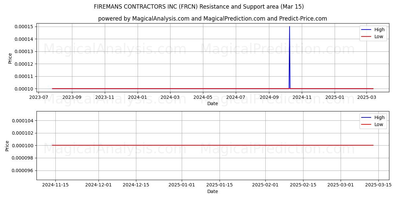The width and height of the screenshot is (398, 199).
Task: Click the 2024-12-01 x-axis tick label
Action: coord(99,185)
